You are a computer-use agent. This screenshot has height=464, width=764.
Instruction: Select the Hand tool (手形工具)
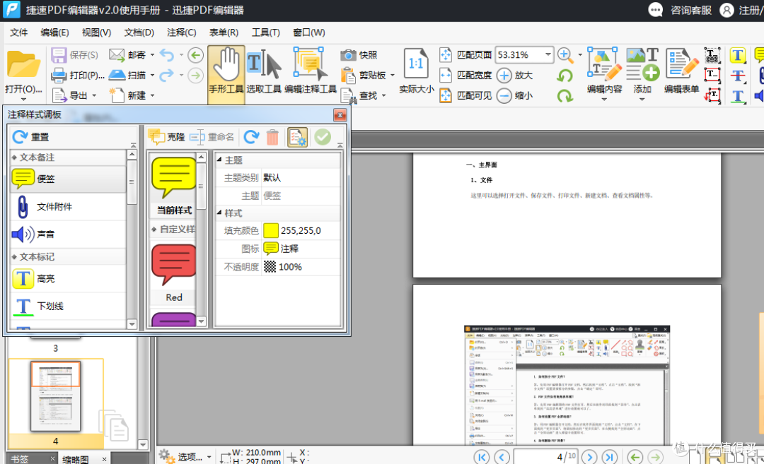(226, 74)
